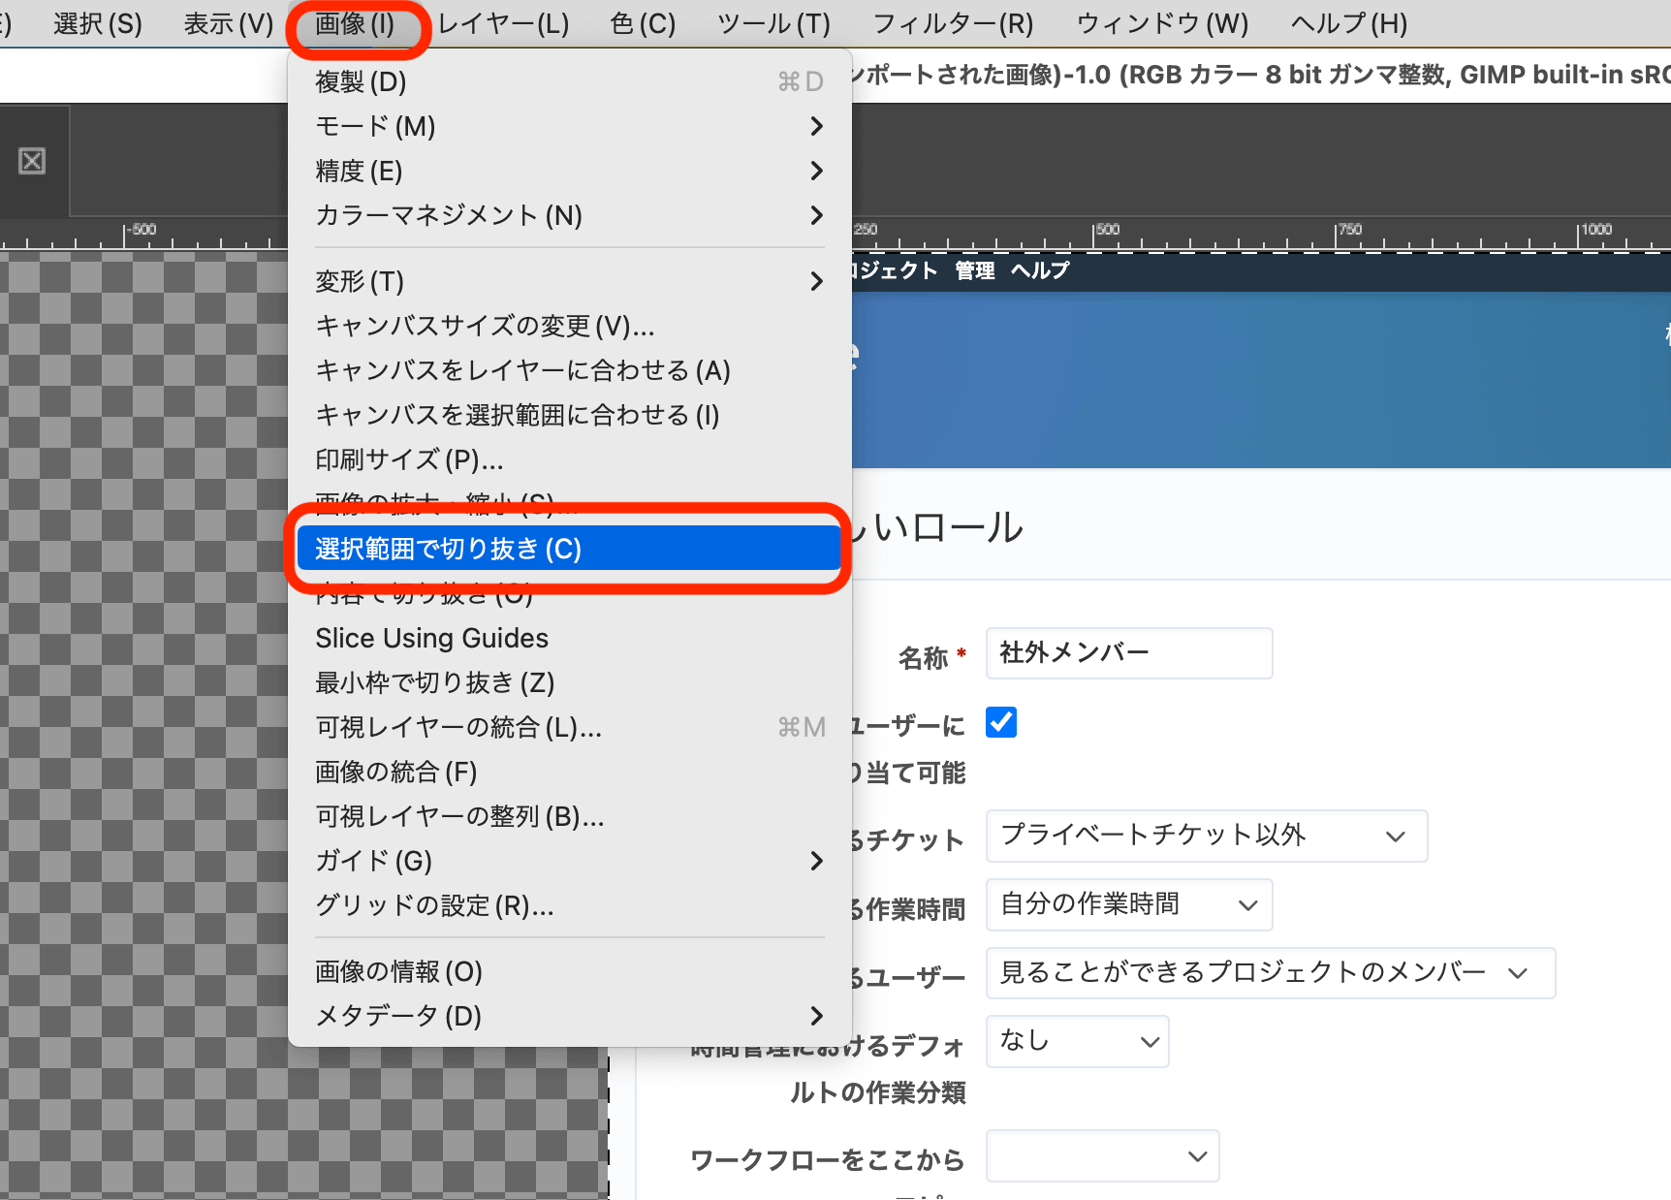
Task: Open the ヘルプ (H) menu
Action: [x=1348, y=24]
